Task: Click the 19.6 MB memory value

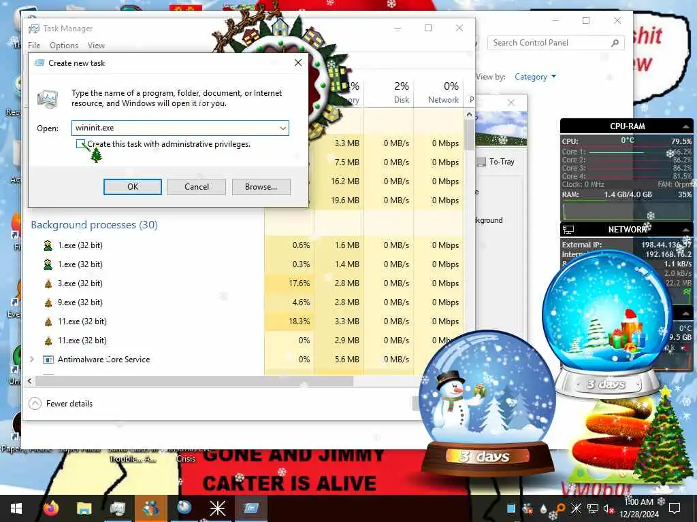Action: coord(345,201)
